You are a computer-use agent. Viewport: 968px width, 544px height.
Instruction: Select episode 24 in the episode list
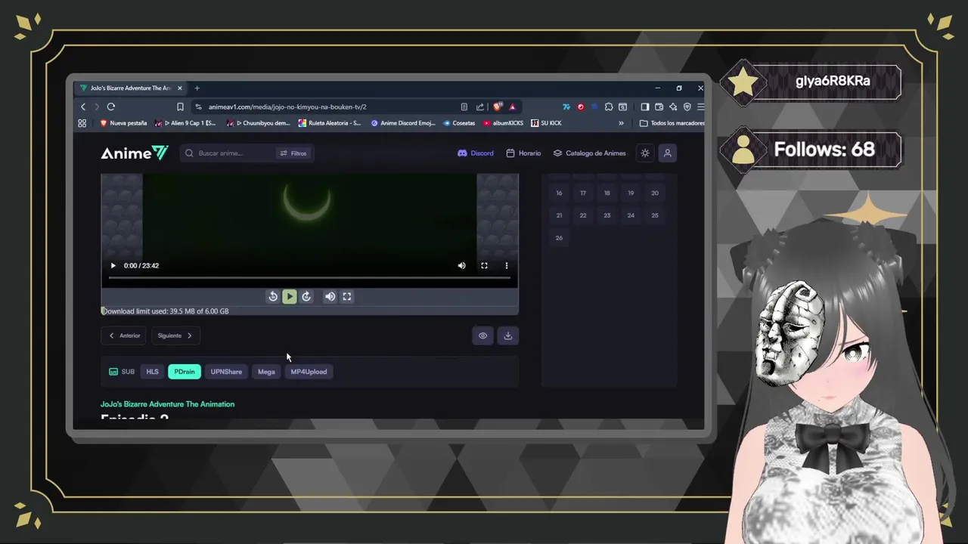point(631,215)
